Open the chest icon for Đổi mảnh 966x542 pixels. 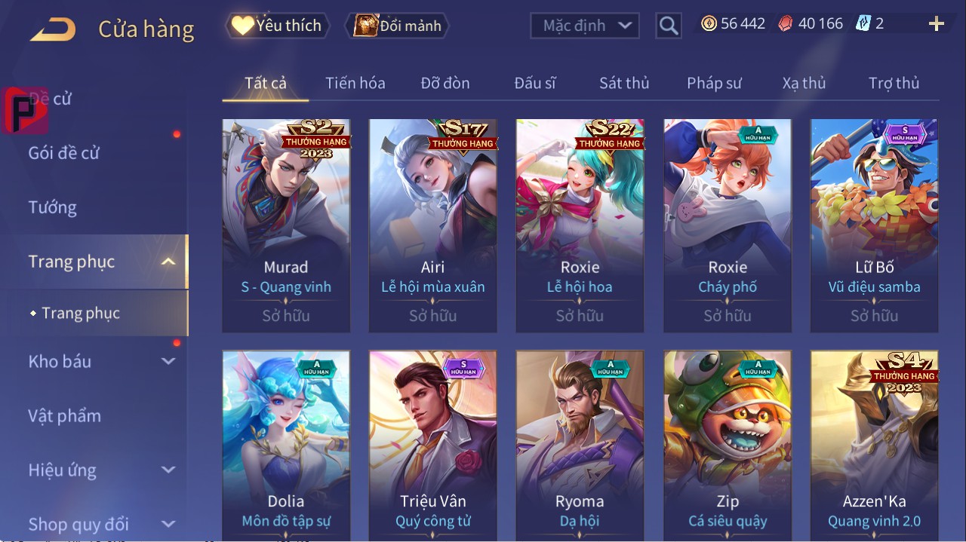coord(365,26)
